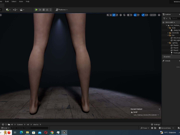Collapse the Current Context panel arrow
Screen dimensions: 180x135
(x=159, y=109)
